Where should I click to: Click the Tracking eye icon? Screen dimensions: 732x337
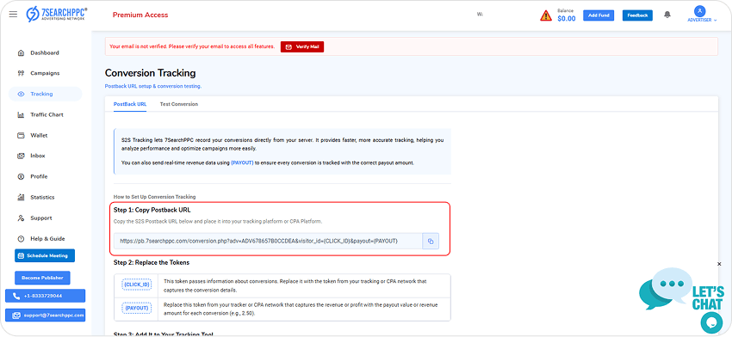point(21,95)
